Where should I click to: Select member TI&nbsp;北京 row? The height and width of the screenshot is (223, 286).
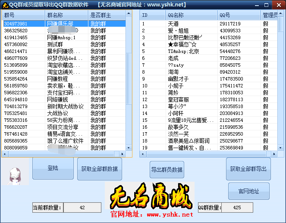(209, 51)
